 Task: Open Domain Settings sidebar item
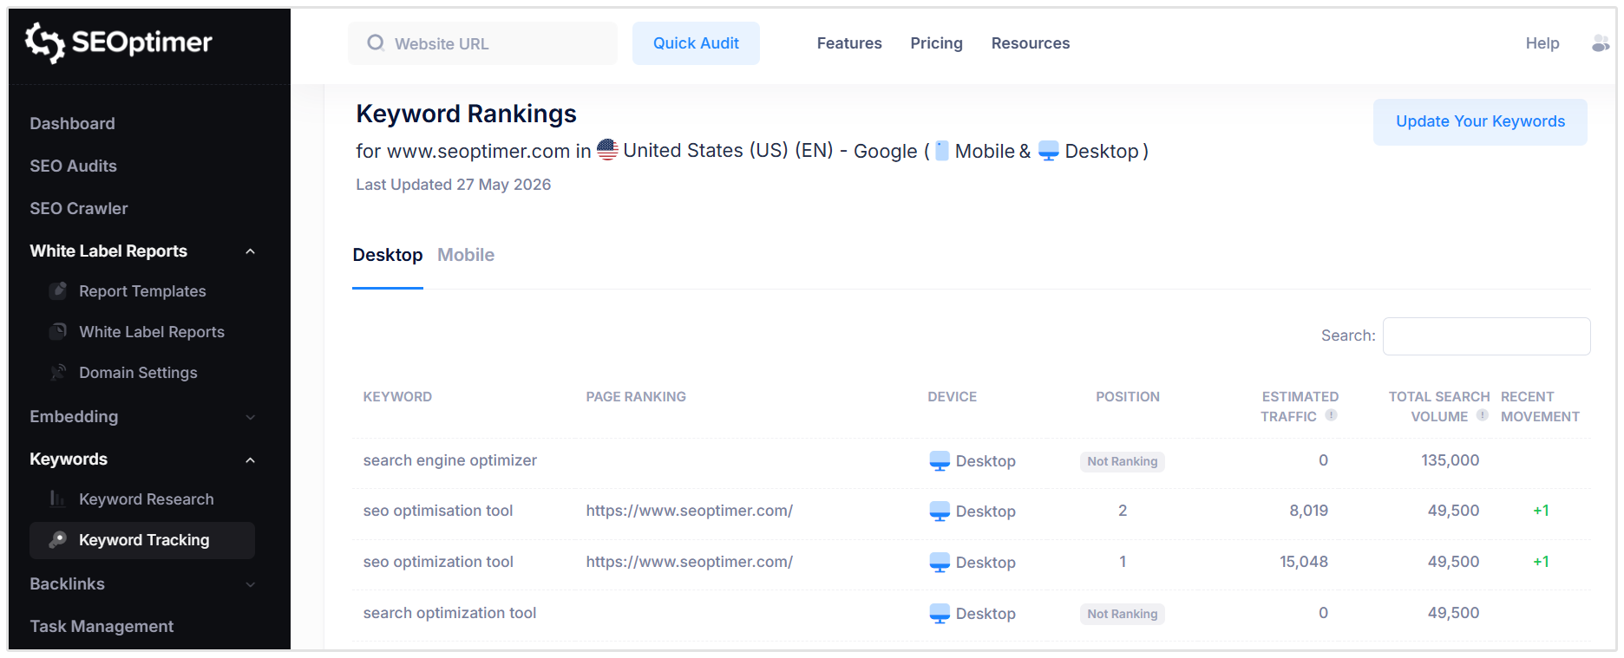click(138, 373)
